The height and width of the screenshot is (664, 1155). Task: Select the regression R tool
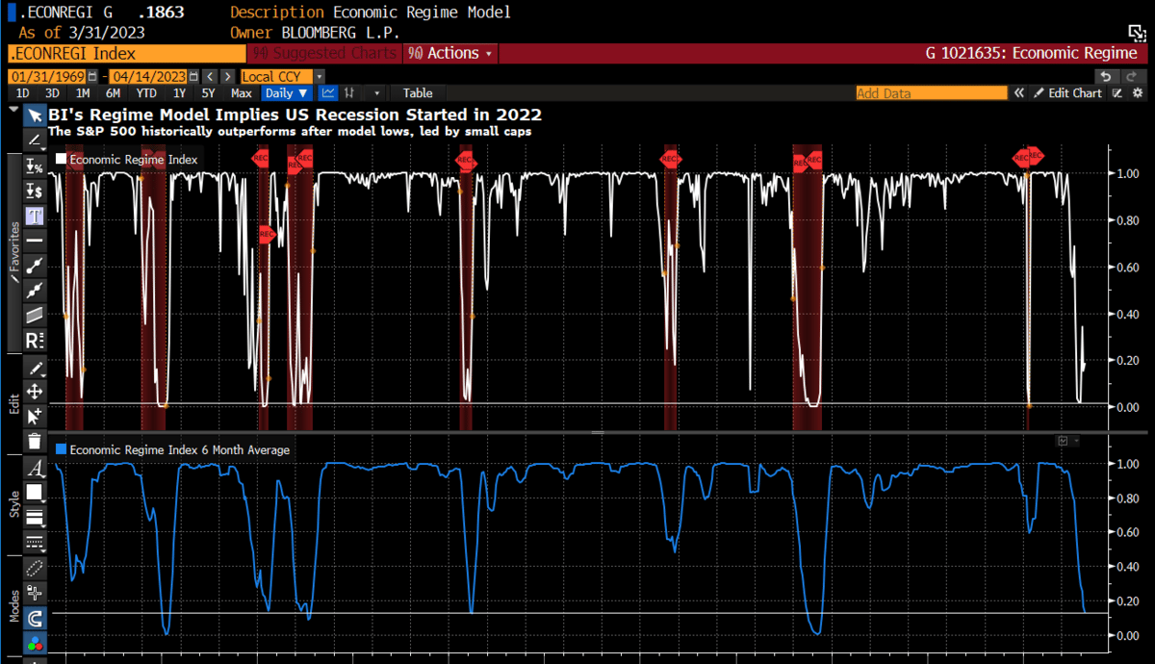[35, 340]
